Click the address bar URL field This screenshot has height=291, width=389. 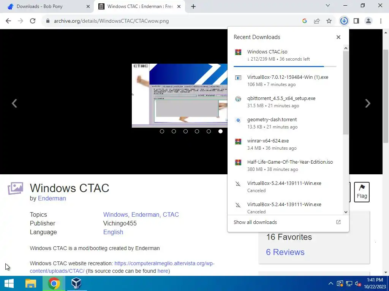[x=171, y=21]
